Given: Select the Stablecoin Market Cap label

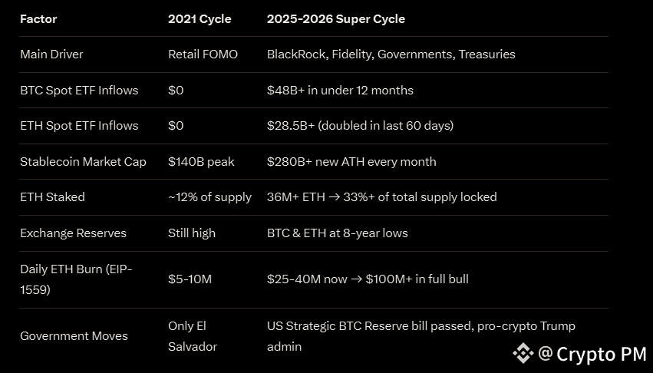Looking at the screenshot, I should tap(84, 161).
